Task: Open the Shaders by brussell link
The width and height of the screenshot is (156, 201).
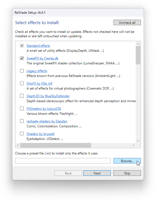Action: pyautogui.click(x=41, y=134)
